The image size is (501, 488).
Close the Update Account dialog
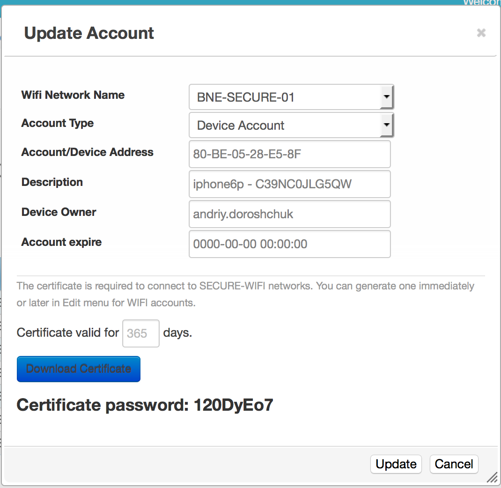point(481,33)
